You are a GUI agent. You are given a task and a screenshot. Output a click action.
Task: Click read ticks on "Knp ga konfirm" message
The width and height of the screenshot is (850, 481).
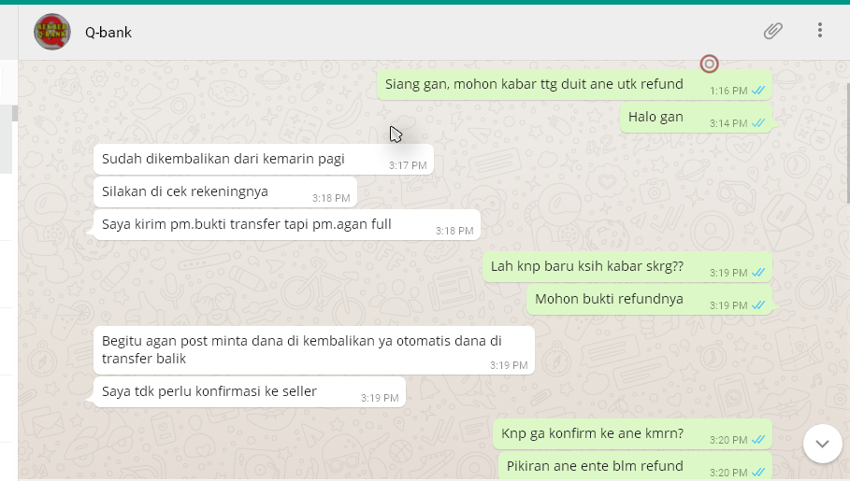(x=758, y=440)
